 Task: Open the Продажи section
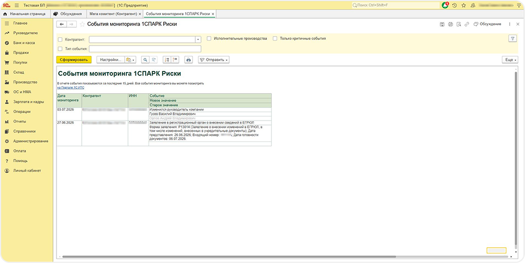coord(21,52)
